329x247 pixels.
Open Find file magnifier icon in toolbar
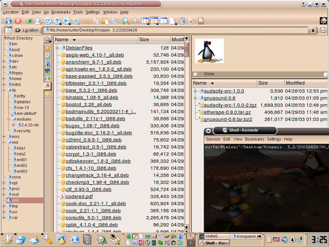(x=39, y=21)
